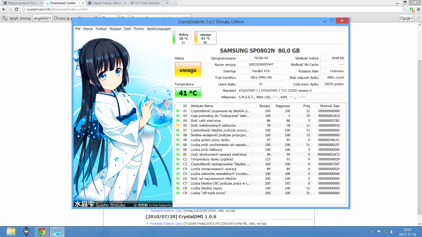Show hidden tray icons arrow
Image resolution: width=422 pixels, height=237 pixels.
(x=372, y=232)
